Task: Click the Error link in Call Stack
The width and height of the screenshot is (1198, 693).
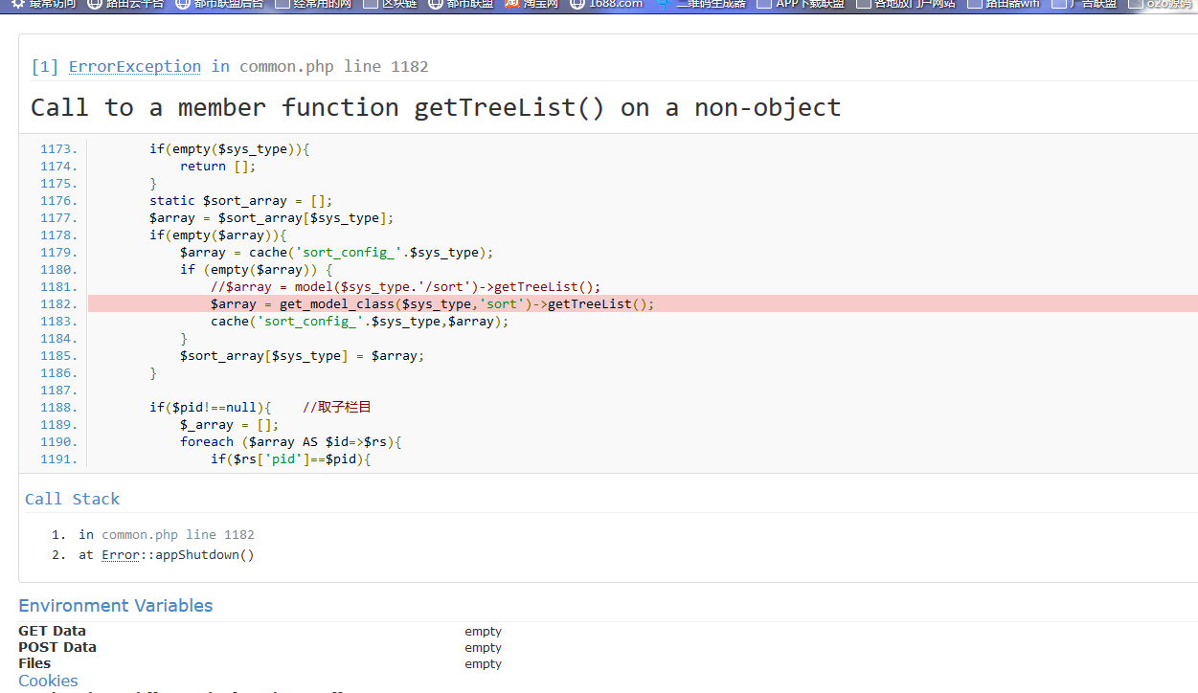Action: click(x=121, y=555)
